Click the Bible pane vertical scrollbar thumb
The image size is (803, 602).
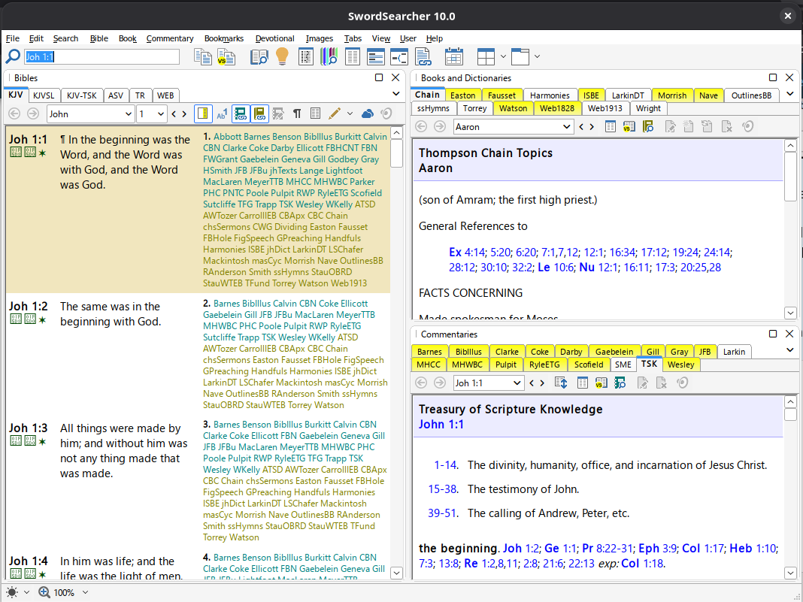pyautogui.click(x=396, y=153)
